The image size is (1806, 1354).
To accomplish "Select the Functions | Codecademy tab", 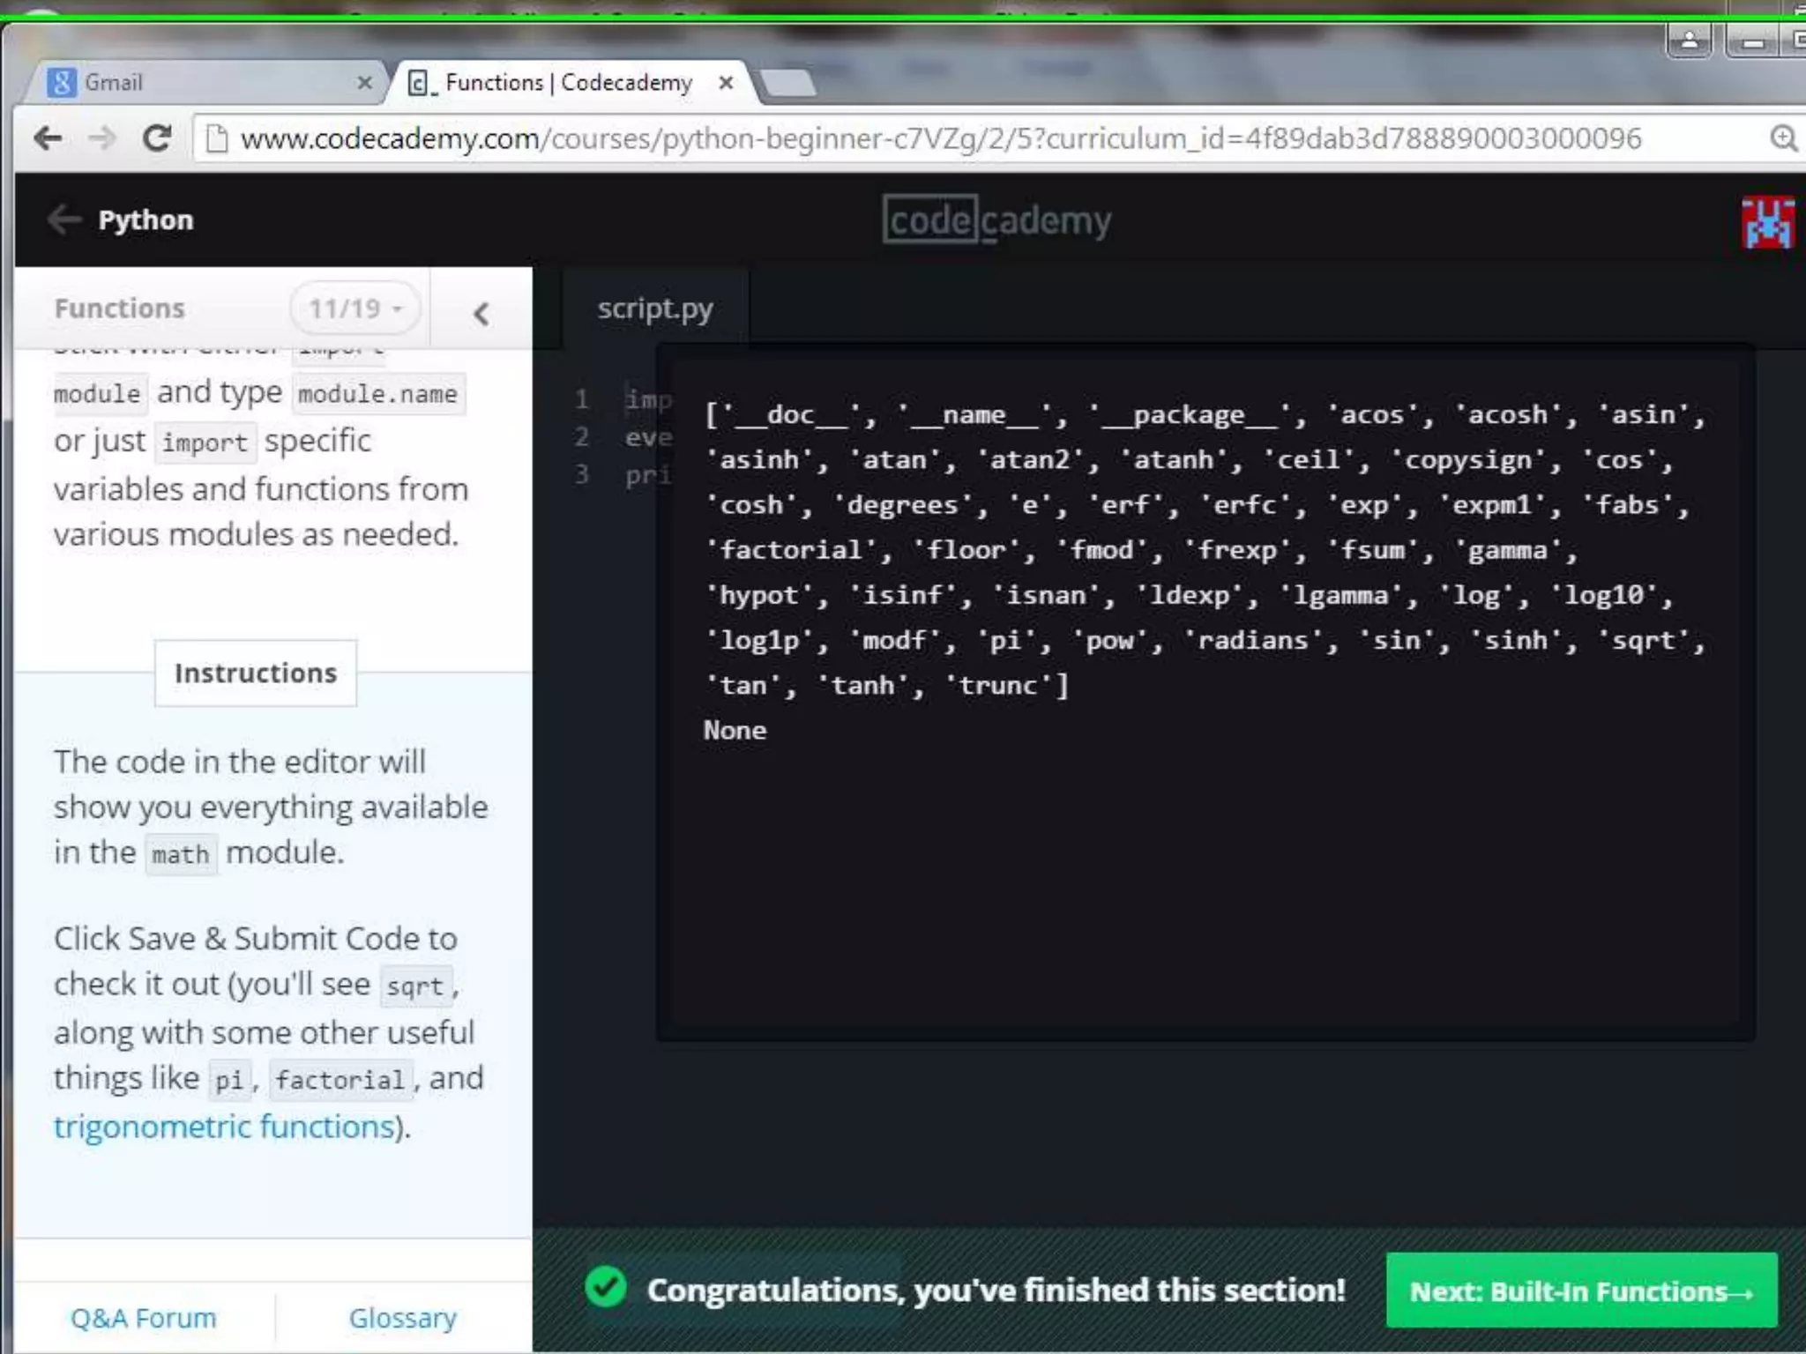I will 570,83.
